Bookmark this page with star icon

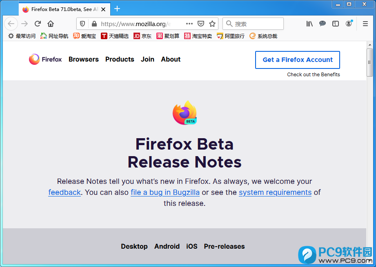click(x=212, y=24)
